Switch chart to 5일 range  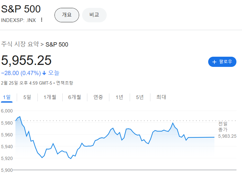27,97
